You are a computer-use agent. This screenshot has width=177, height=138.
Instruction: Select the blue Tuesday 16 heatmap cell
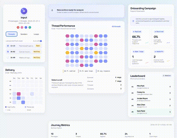[x=19, y=98]
